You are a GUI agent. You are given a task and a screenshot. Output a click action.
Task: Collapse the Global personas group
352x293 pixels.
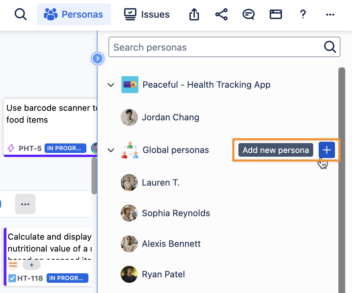(111, 150)
